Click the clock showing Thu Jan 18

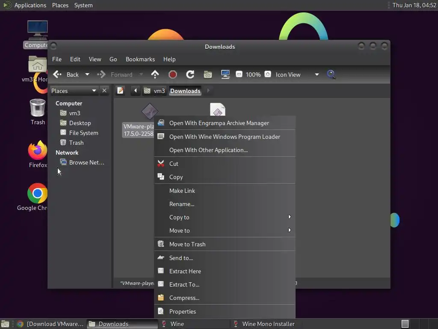tap(414, 5)
